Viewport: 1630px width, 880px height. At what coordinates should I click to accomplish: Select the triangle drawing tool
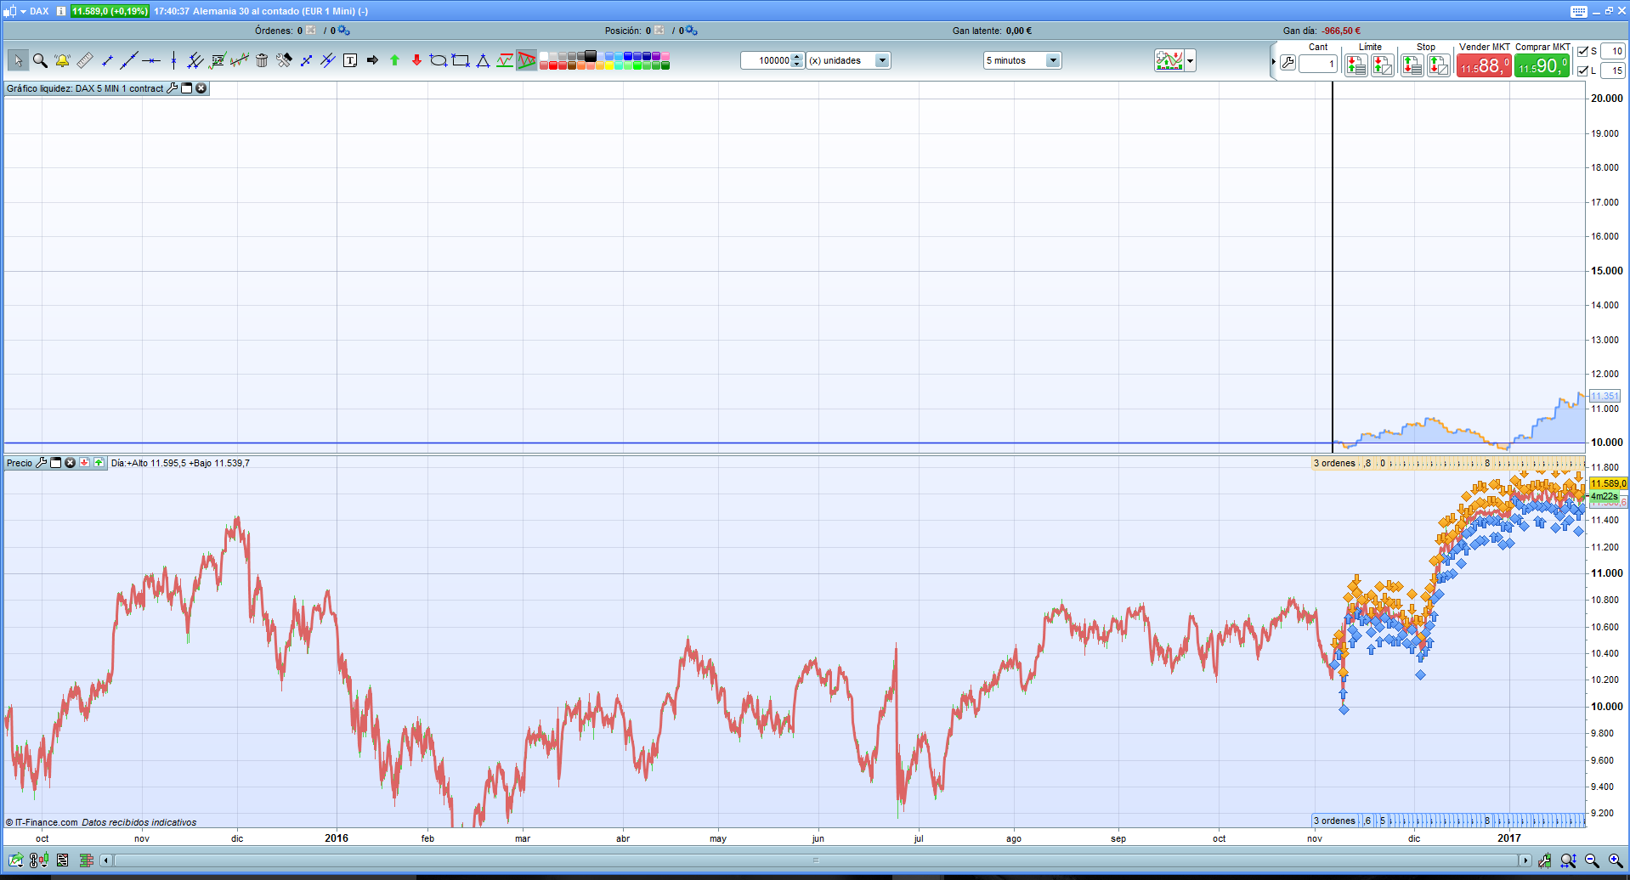(x=483, y=60)
